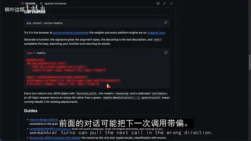The width and height of the screenshot is (251, 141).
Task: Click the 'needle.Needle(tools=[...], generation=2)' code
Action: (132, 98)
